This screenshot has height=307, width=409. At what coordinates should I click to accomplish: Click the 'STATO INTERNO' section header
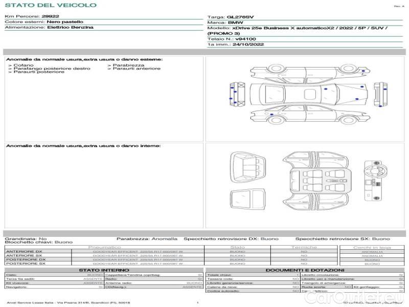(104, 270)
